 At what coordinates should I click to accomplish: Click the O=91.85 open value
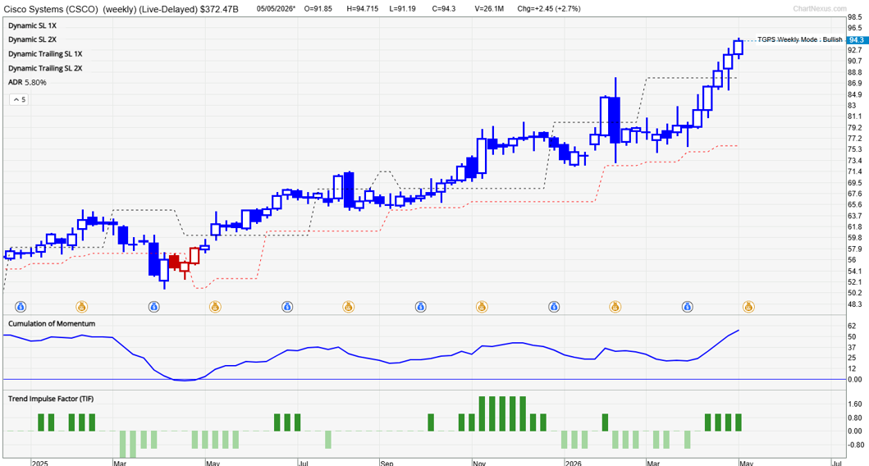(x=318, y=9)
